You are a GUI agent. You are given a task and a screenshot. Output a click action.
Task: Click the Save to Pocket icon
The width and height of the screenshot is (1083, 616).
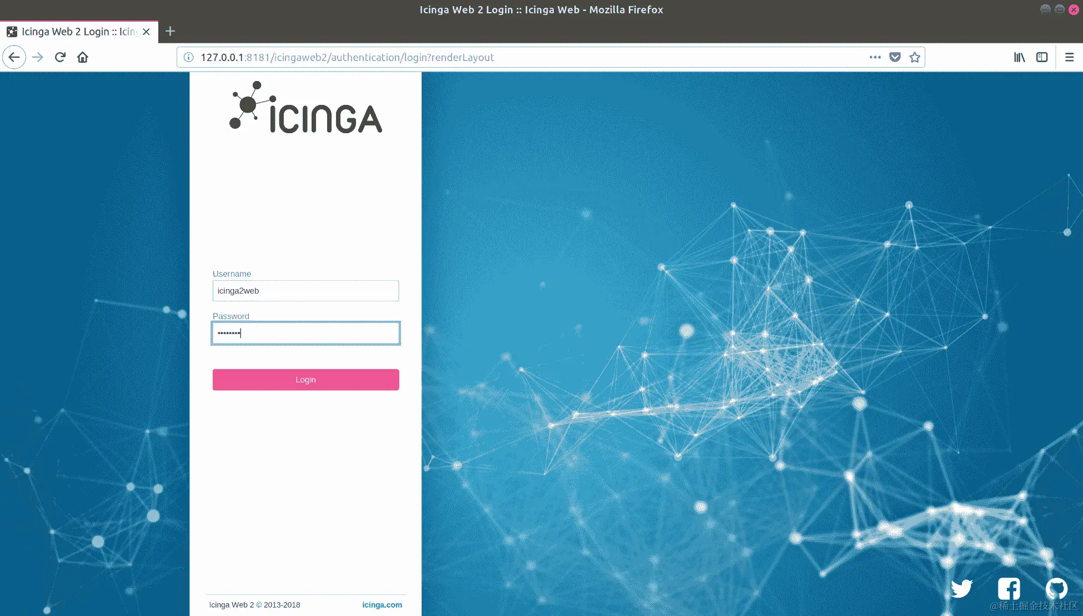(895, 57)
